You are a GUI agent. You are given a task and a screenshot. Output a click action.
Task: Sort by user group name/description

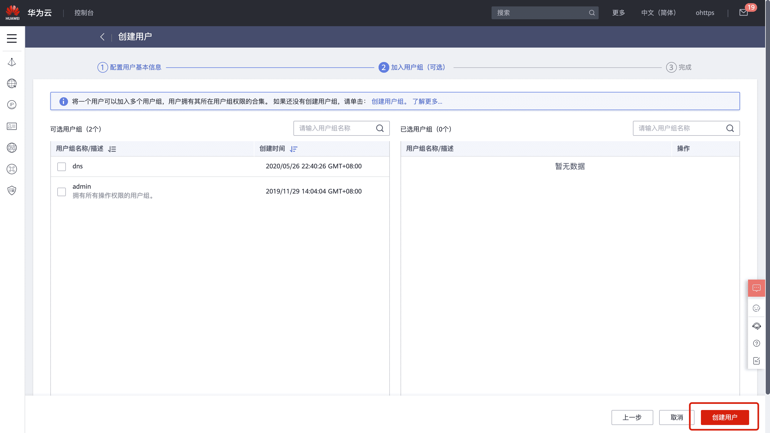pyautogui.click(x=112, y=149)
